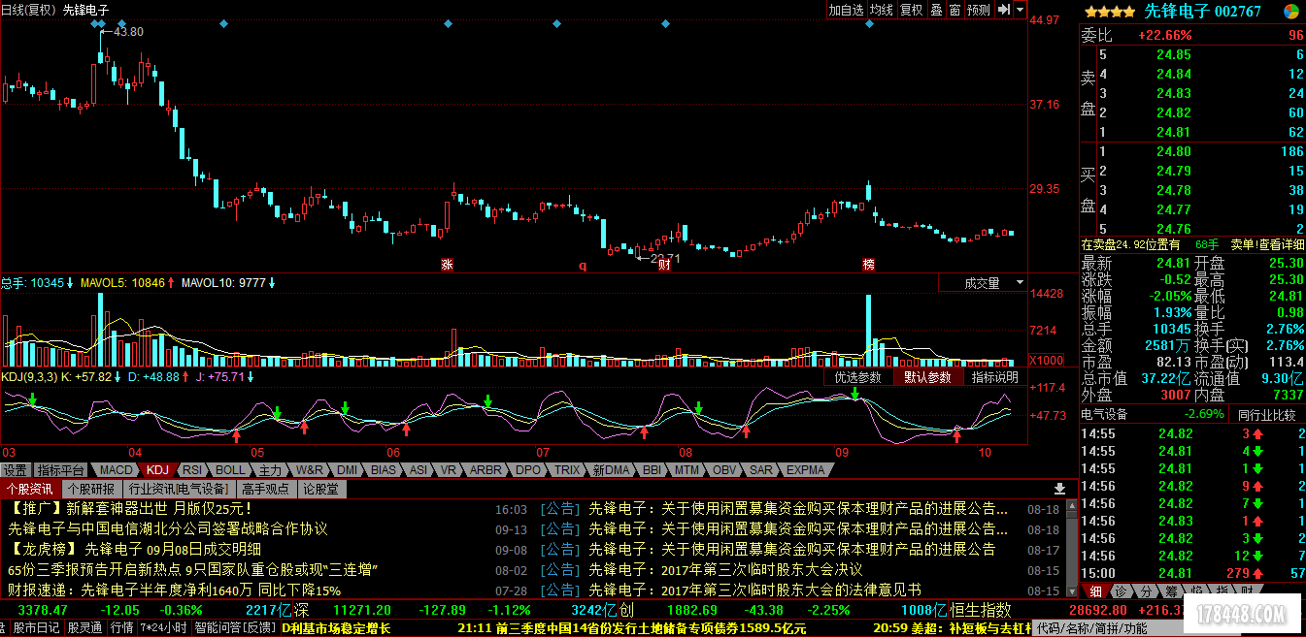Switch to 主力 indicator tab
The width and height of the screenshot is (1306, 638).
click(270, 470)
